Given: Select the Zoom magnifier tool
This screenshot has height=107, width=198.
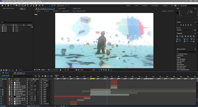Looking at the screenshot, I should coord(11,6).
